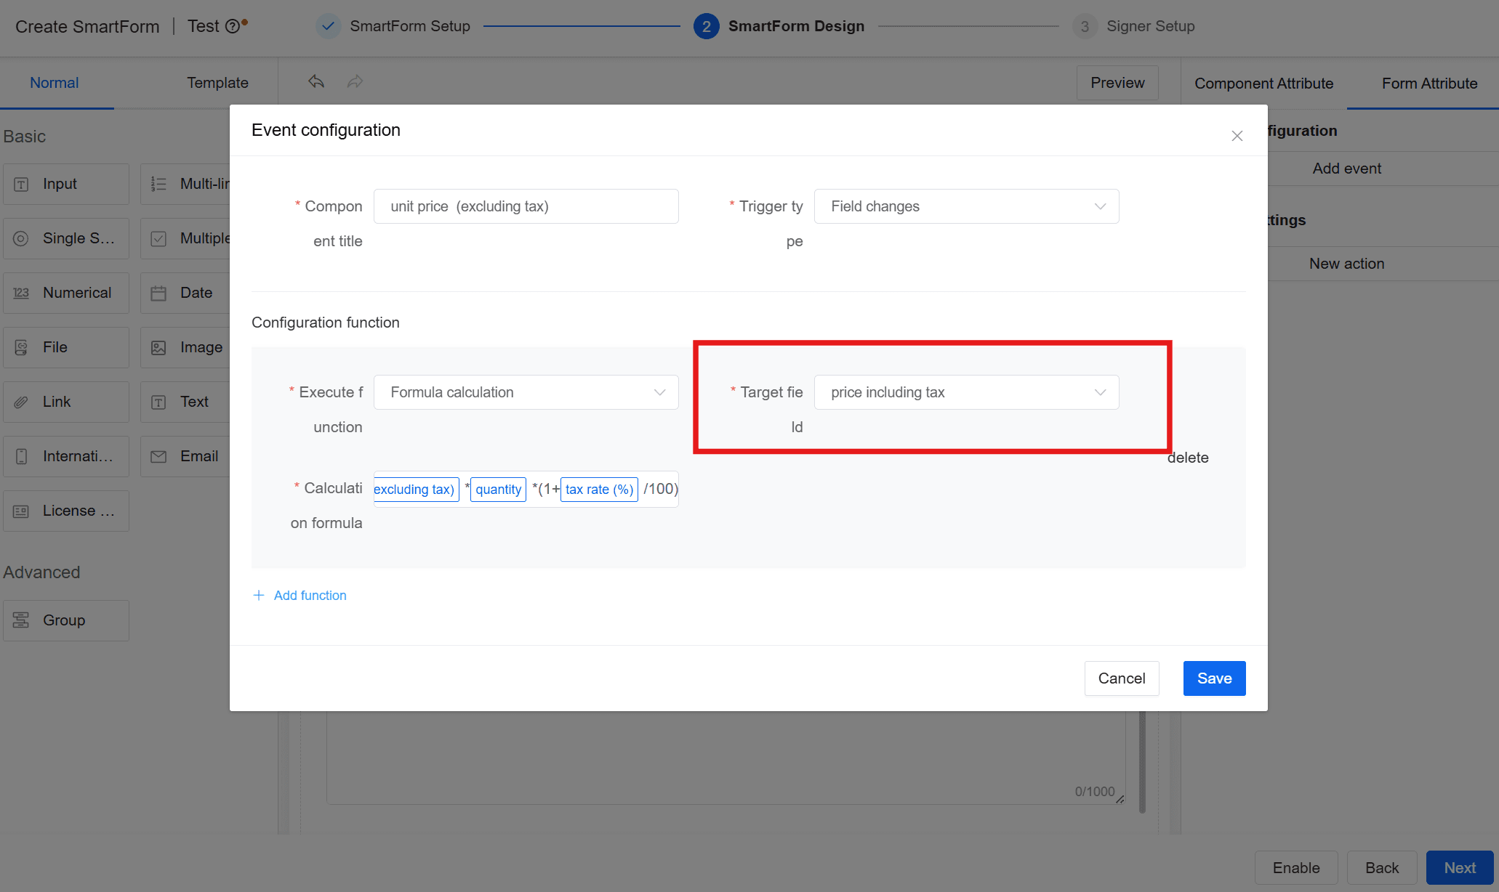
Task: Click the plus icon beside Add function
Action: [x=258, y=595]
